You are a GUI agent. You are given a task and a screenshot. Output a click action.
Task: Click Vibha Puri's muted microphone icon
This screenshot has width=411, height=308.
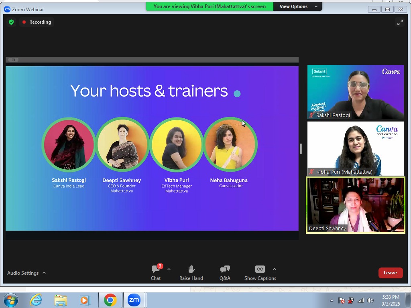311,172
